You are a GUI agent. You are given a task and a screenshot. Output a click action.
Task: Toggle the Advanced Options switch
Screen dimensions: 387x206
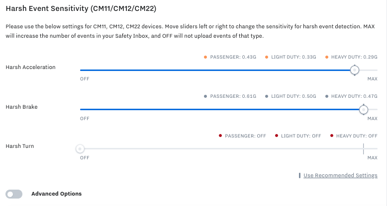click(x=14, y=194)
